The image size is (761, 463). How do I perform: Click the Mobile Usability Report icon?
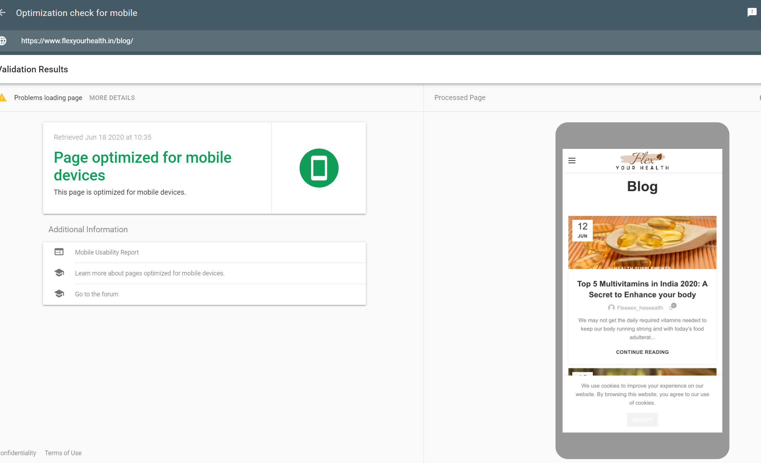(x=59, y=252)
